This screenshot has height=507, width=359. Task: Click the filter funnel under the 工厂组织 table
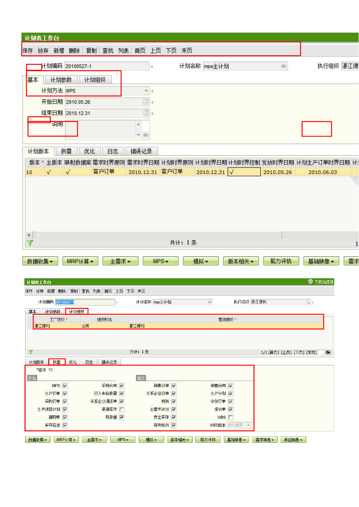(x=30, y=352)
